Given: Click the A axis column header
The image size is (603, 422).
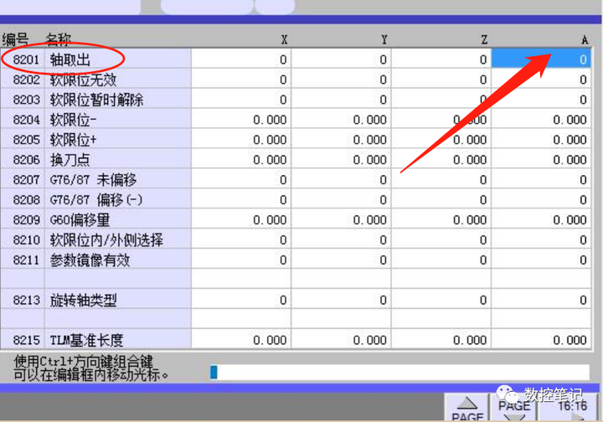Looking at the screenshot, I should pyautogui.click(x=585, y=39).
